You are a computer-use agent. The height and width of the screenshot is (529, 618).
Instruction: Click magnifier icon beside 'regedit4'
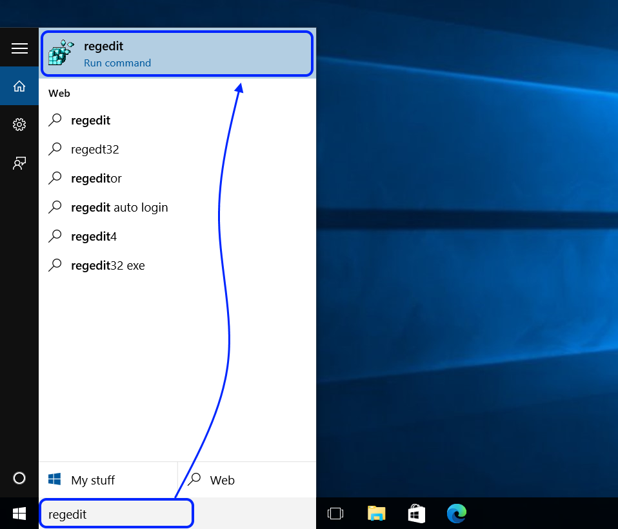(x=55, y=236)
